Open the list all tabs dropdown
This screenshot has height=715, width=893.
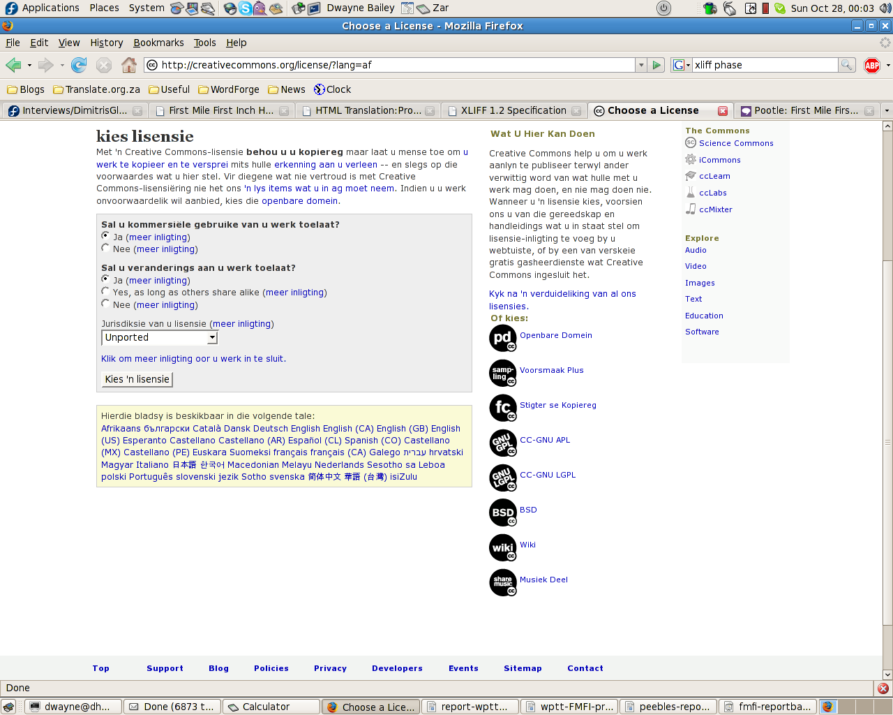(x=887, y=110)
